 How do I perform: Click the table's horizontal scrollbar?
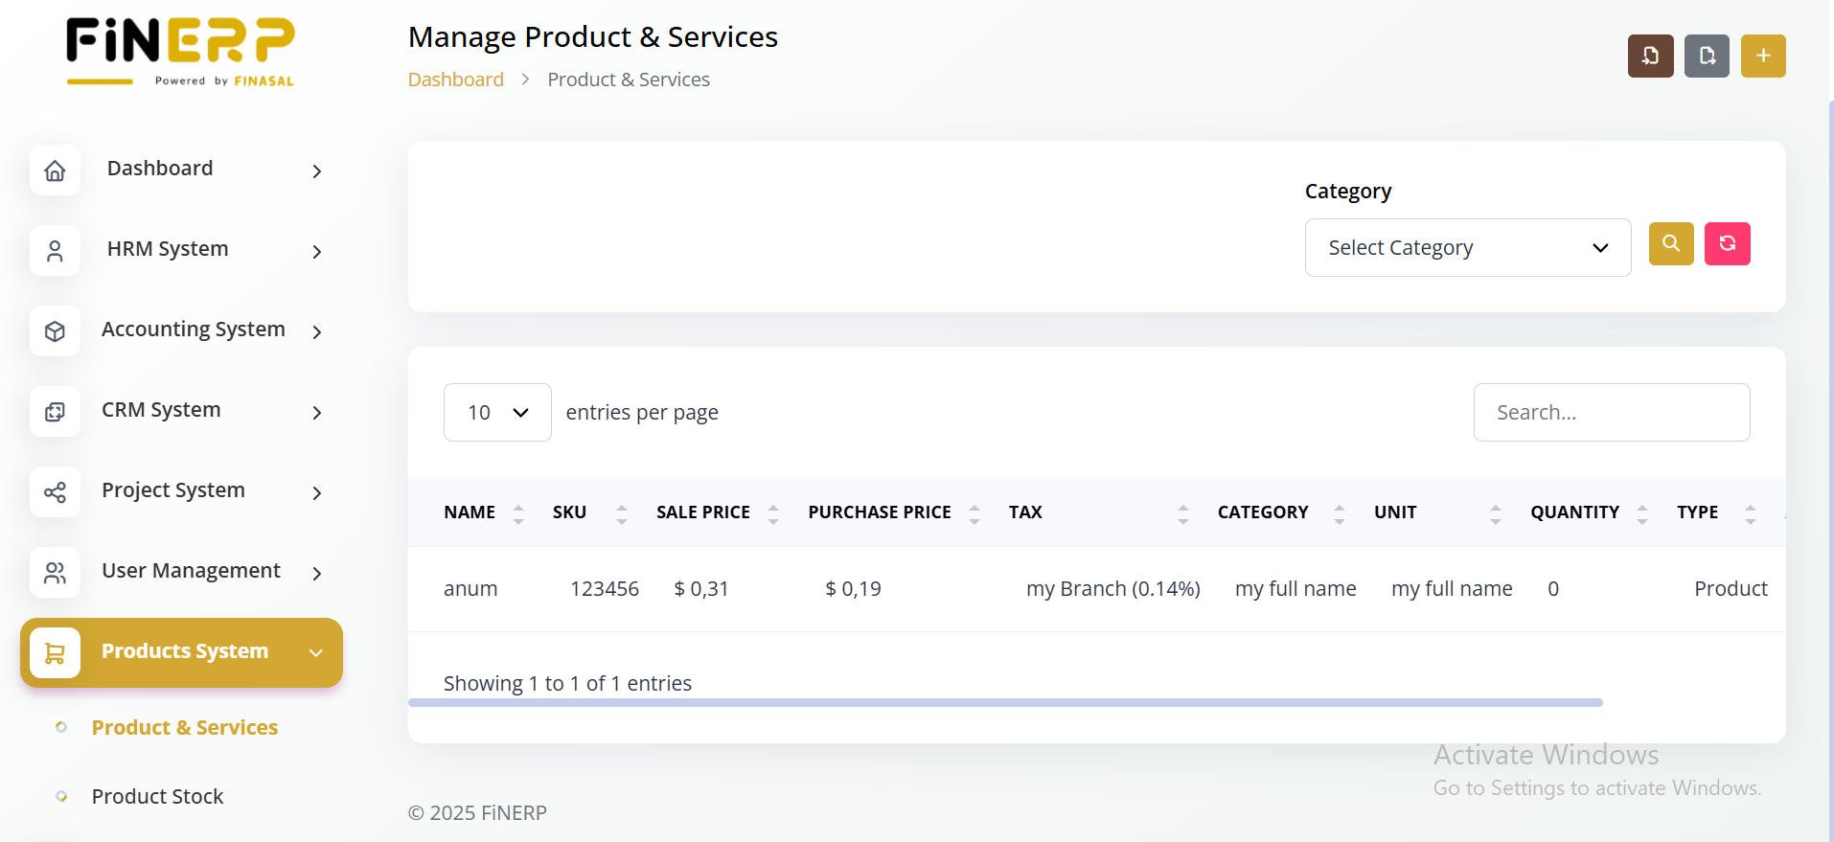coord(1004,703)
